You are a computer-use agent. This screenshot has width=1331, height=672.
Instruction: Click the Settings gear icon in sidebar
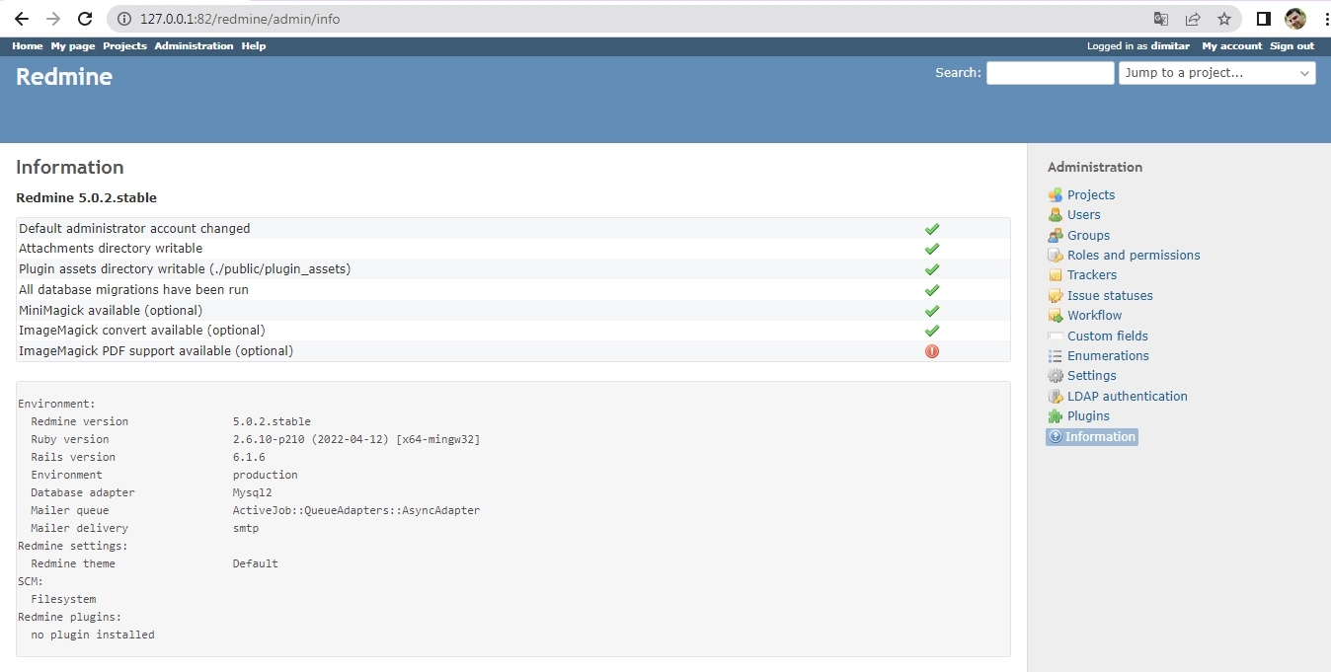[x=1056, y=376]
